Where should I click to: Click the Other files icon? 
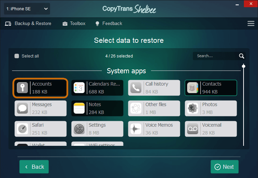pos(136,108)
